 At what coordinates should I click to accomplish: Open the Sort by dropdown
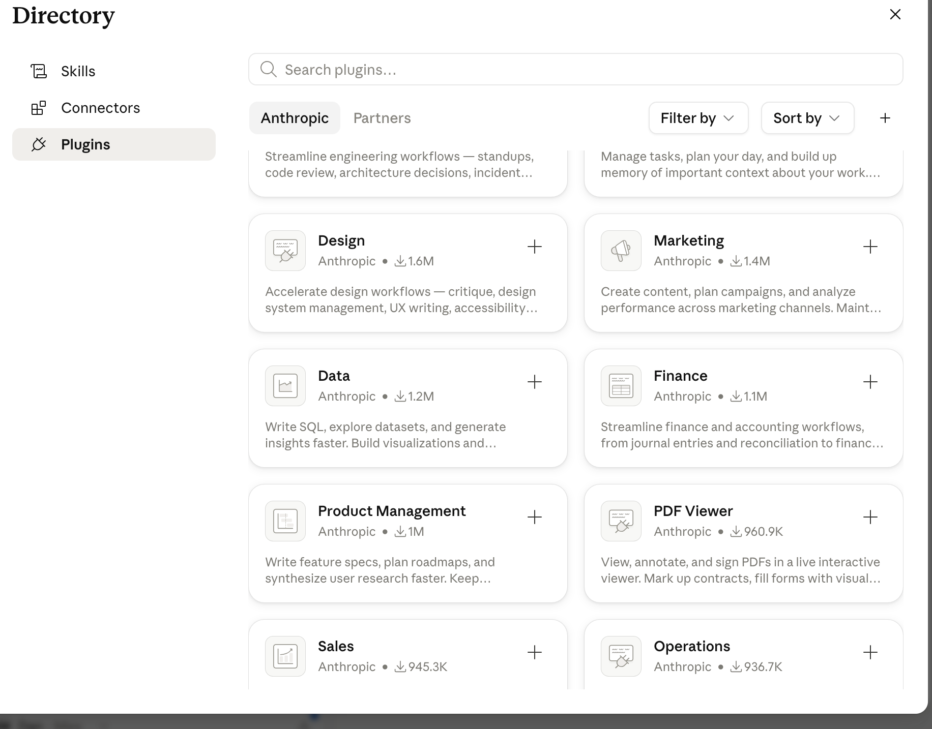tap(807, 118)
